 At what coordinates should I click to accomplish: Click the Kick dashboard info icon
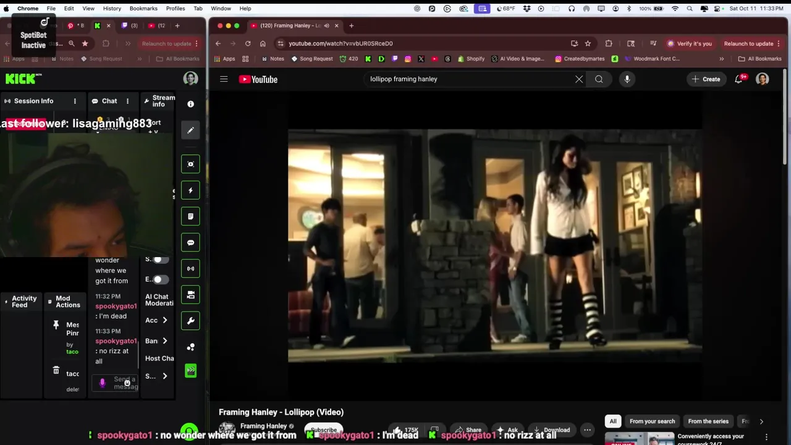tap(190, 104)
